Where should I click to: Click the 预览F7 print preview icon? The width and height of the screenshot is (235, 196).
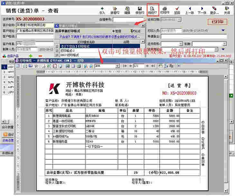tap(152, 10)
